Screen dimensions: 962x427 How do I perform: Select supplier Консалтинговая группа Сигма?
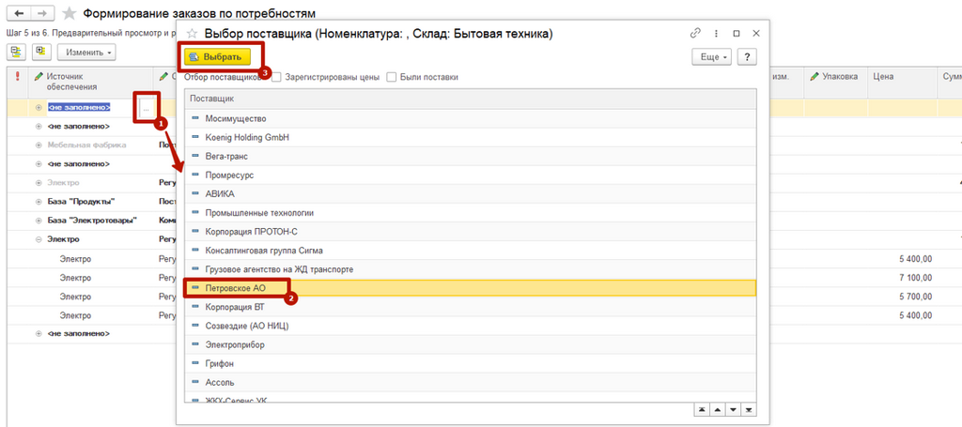[x=470, y=251]
